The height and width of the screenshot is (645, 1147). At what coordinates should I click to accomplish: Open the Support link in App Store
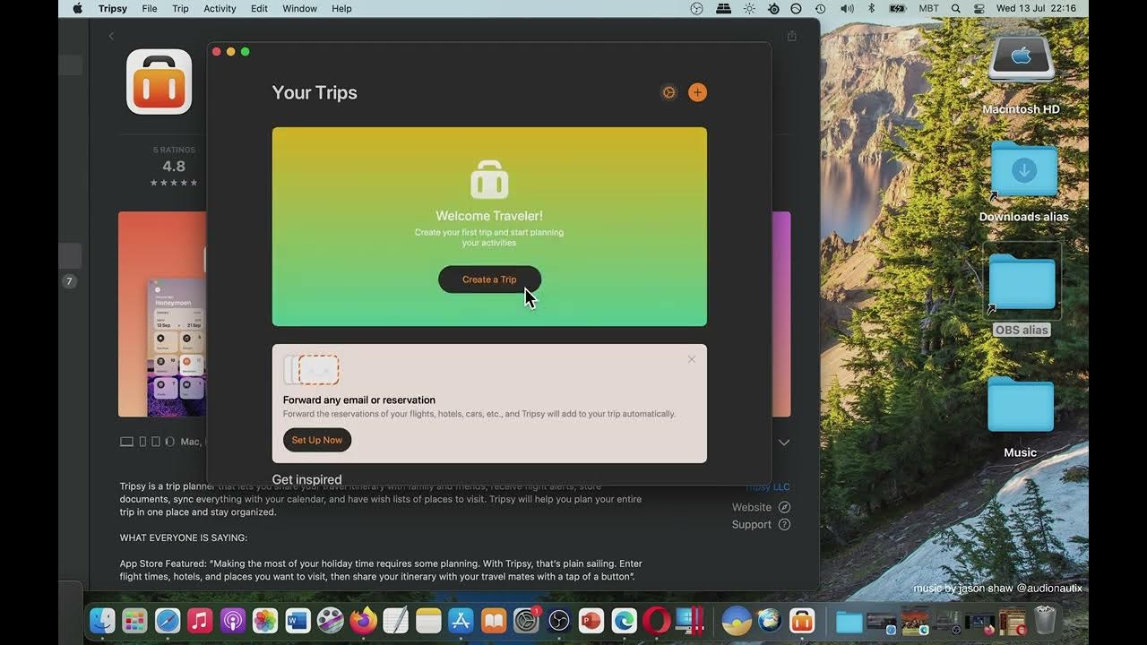click(x=761, y=525)
